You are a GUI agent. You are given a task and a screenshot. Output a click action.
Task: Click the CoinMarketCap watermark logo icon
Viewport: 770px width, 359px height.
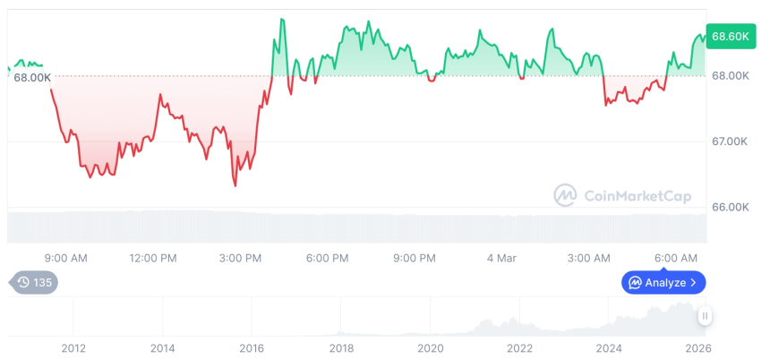(x=565, y=194)
